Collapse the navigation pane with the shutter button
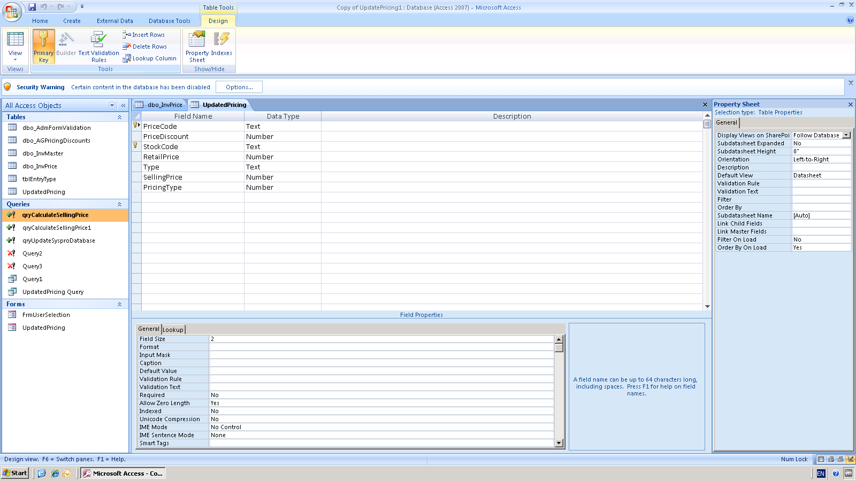 pos(123,105)
